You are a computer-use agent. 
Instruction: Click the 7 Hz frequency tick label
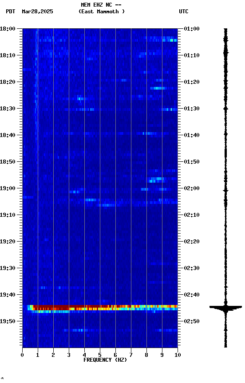point(131,355)
